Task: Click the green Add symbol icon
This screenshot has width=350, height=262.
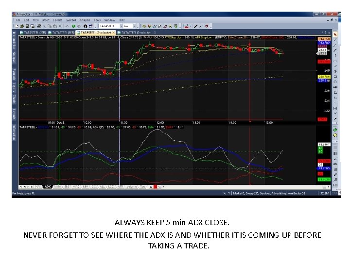Action: point(74,26)
